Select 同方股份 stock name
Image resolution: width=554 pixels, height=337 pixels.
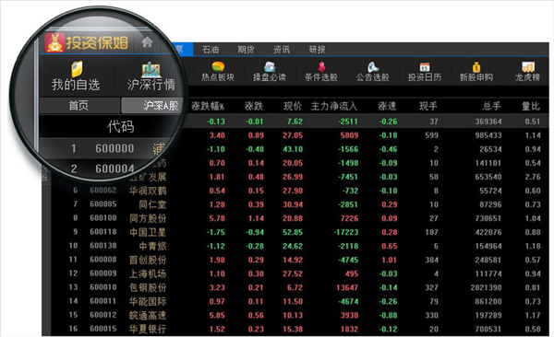click(148, 218)
